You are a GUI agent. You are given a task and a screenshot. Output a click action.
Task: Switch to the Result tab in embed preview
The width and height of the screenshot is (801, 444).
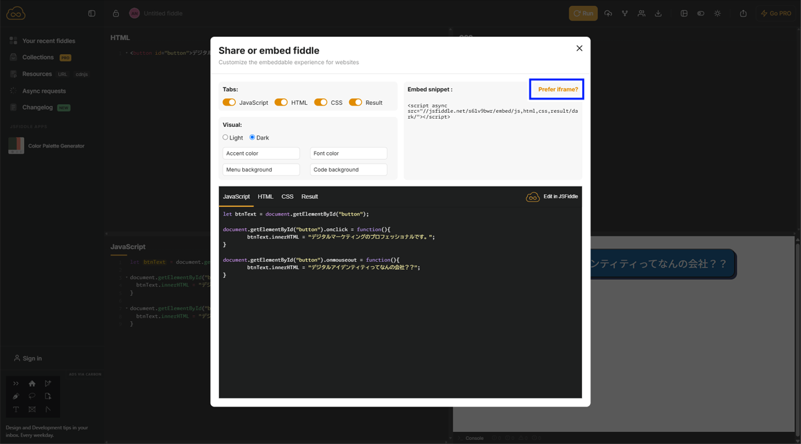click(x=310, y=197)
